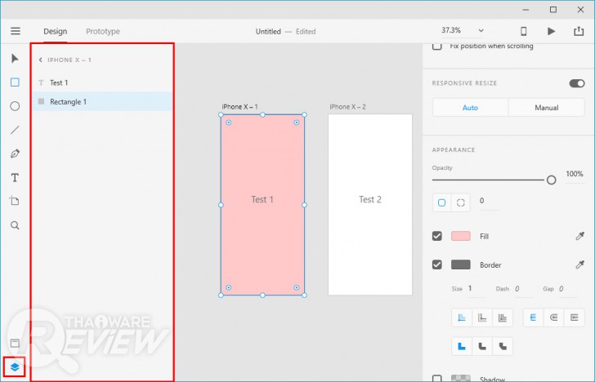This screenshot has height=382, width=595.
Task: Choose round join icon
Action: 482,346
